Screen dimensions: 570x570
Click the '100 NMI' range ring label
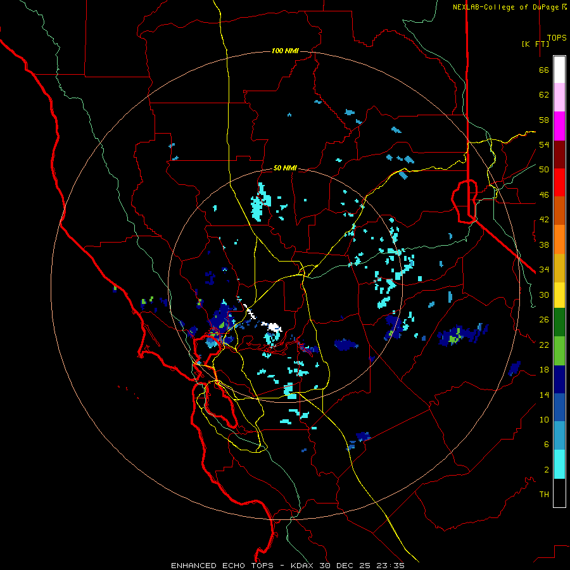[x=285, y=51]
